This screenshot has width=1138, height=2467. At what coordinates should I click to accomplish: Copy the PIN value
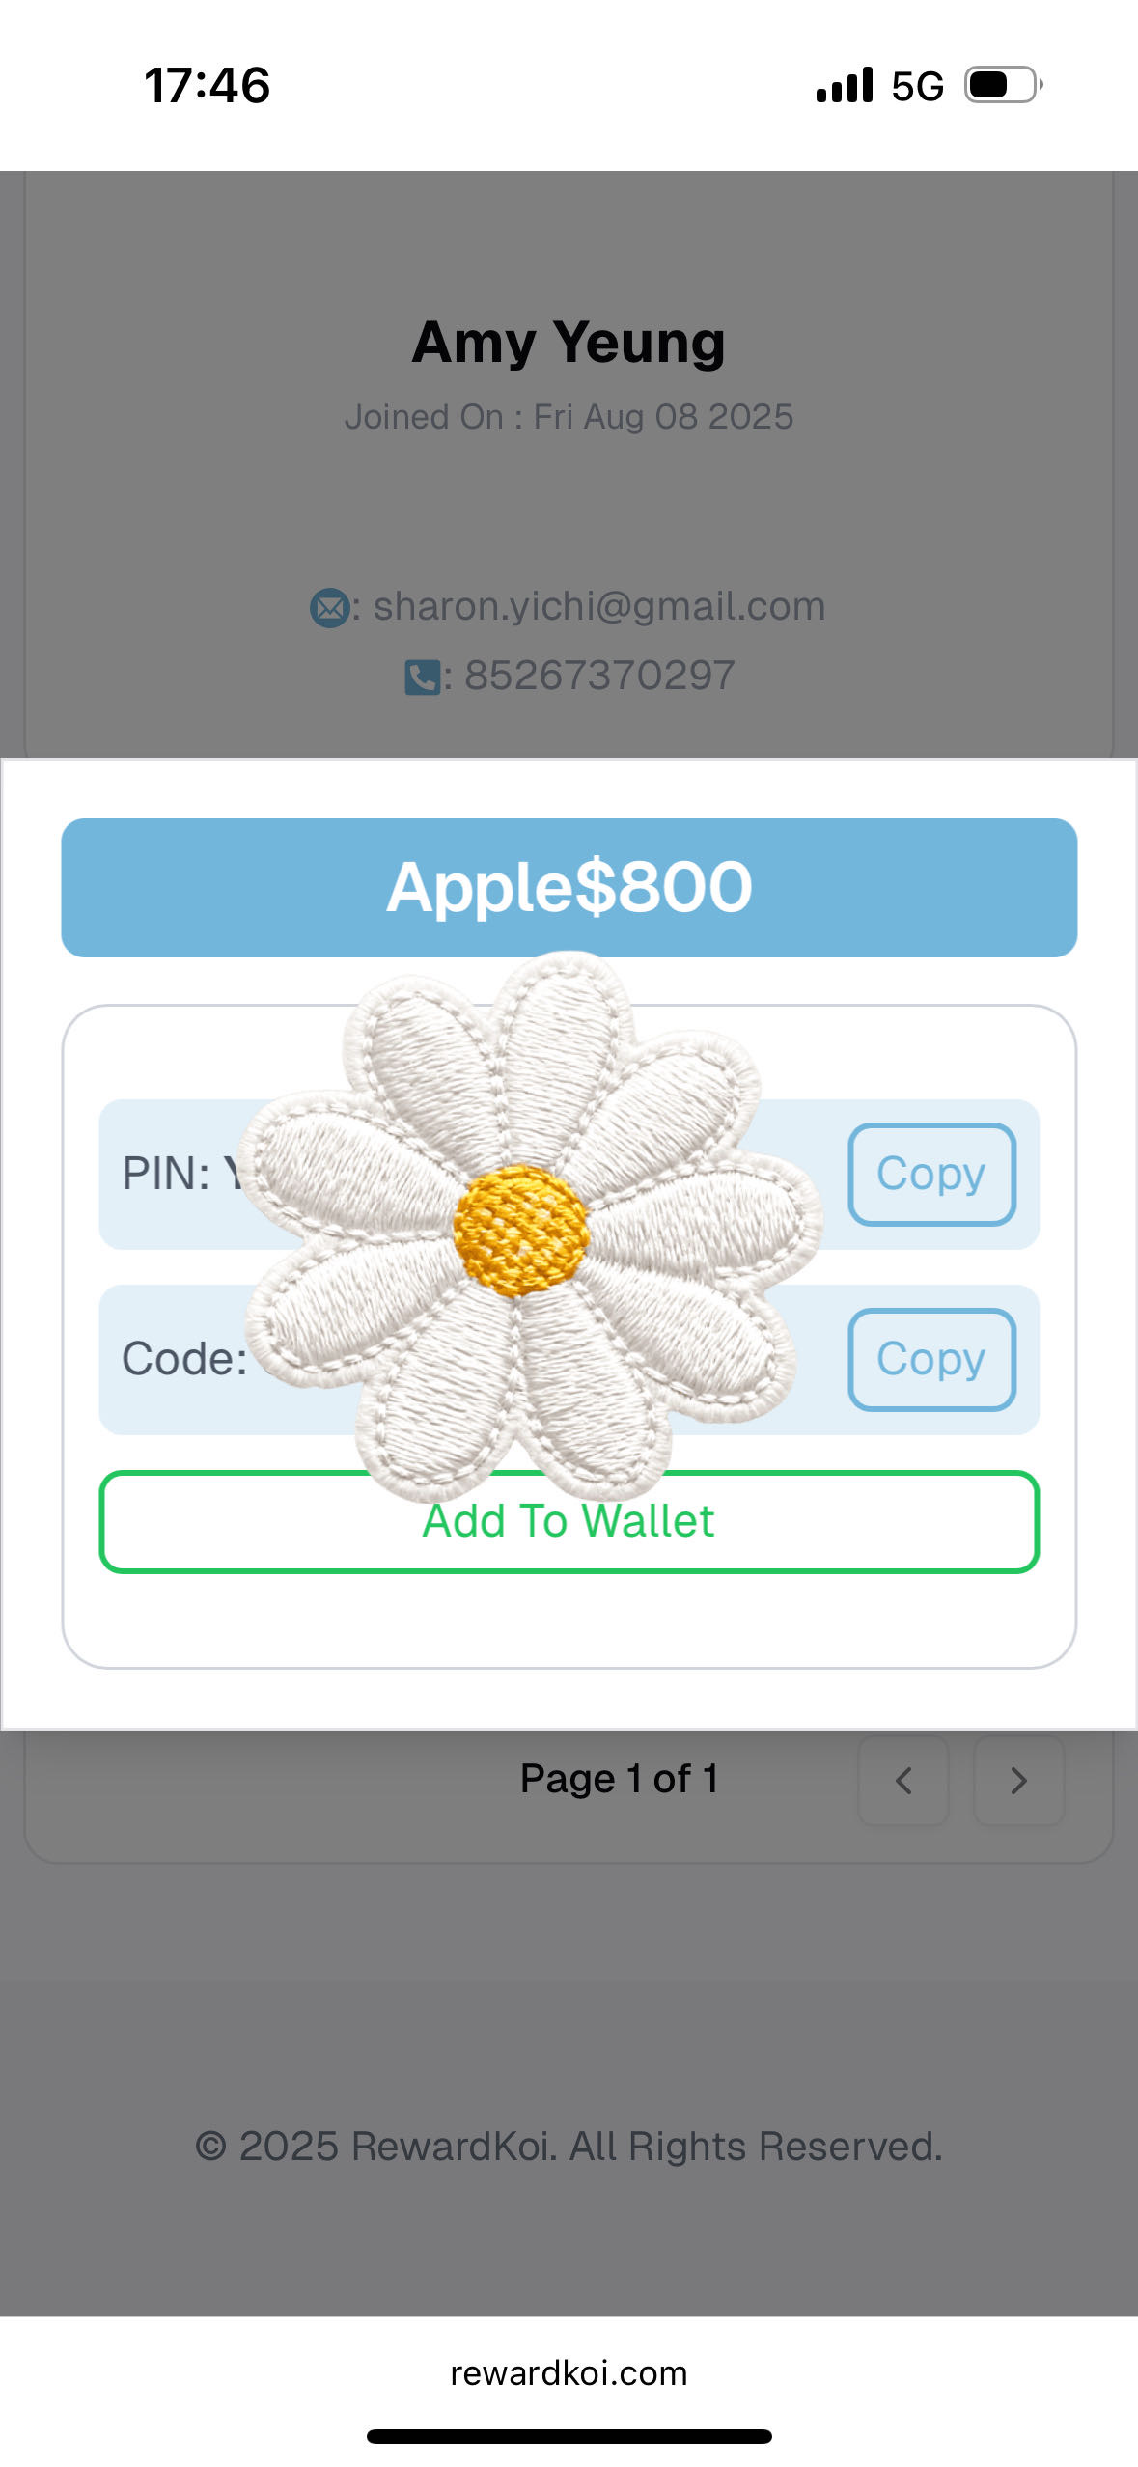931,1174
